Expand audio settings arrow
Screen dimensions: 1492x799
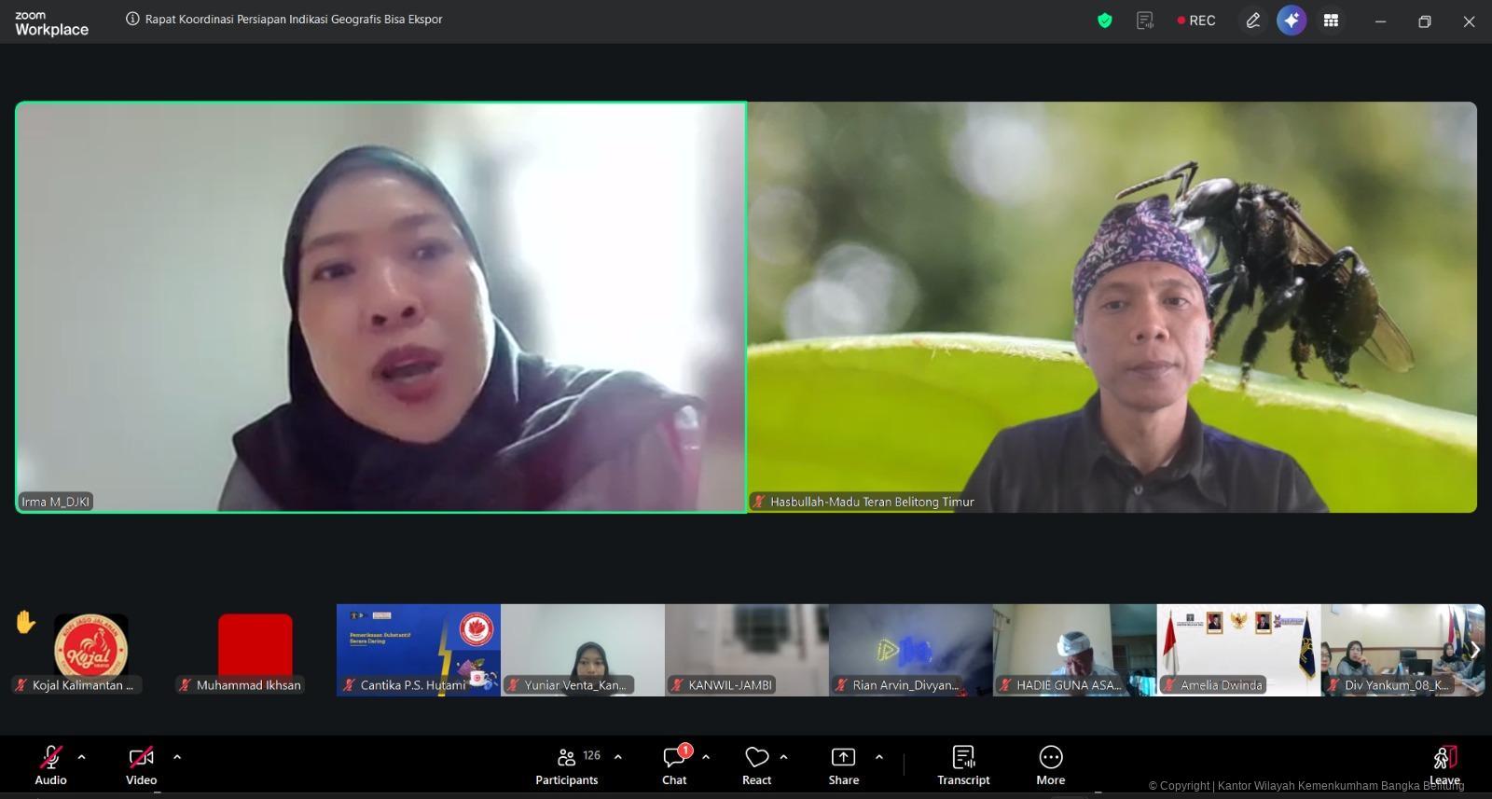[82, 757]
